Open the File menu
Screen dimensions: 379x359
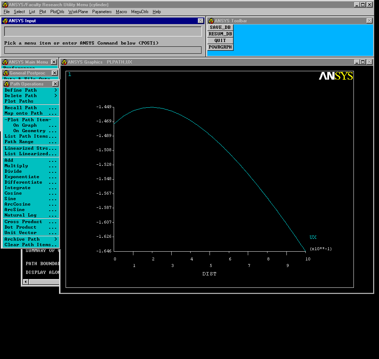(x=7, y=12)
